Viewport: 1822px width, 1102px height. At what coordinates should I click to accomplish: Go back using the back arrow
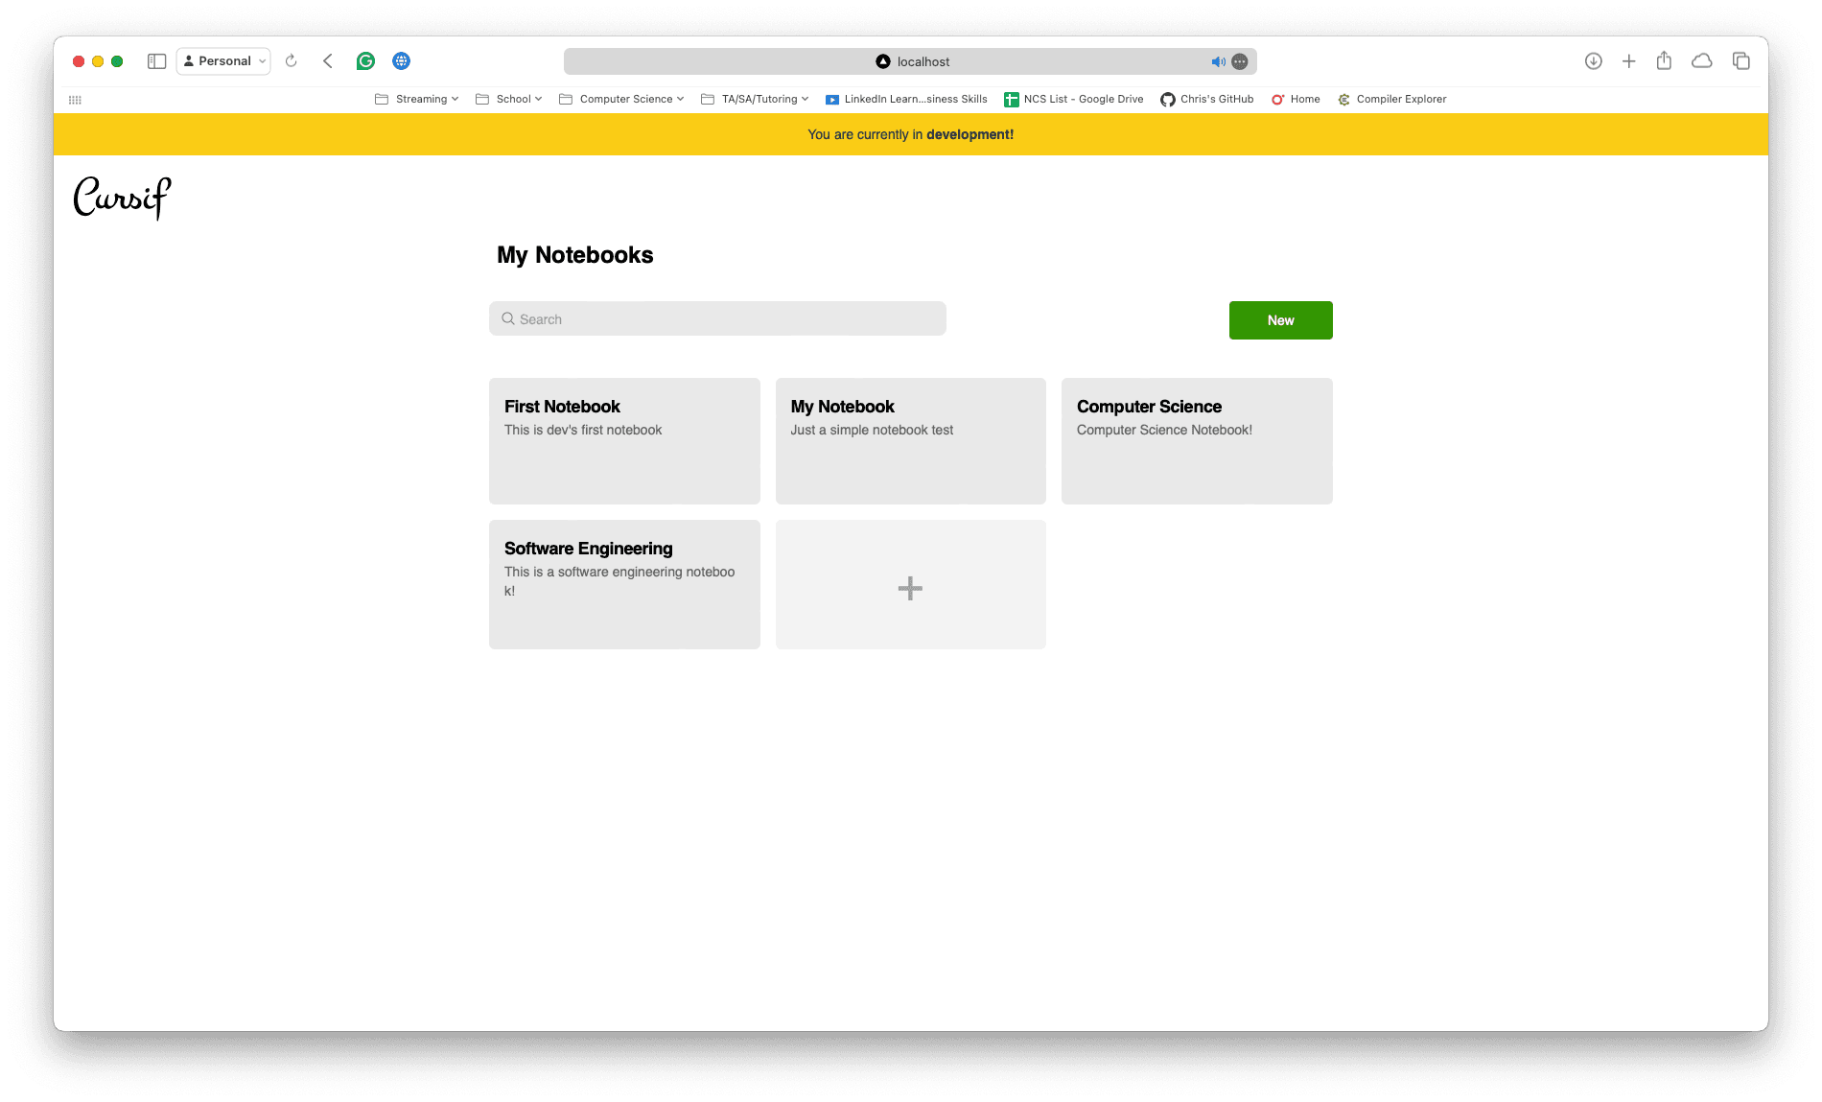pos(328,61)
